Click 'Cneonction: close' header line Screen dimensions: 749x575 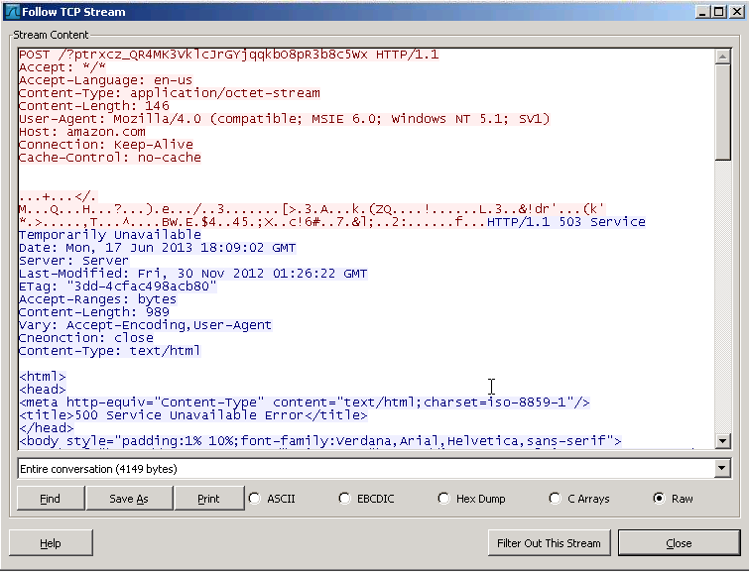click(86, 338)
